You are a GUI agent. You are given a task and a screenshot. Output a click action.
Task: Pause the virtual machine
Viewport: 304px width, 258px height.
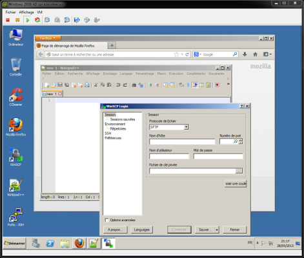(17, 20)
